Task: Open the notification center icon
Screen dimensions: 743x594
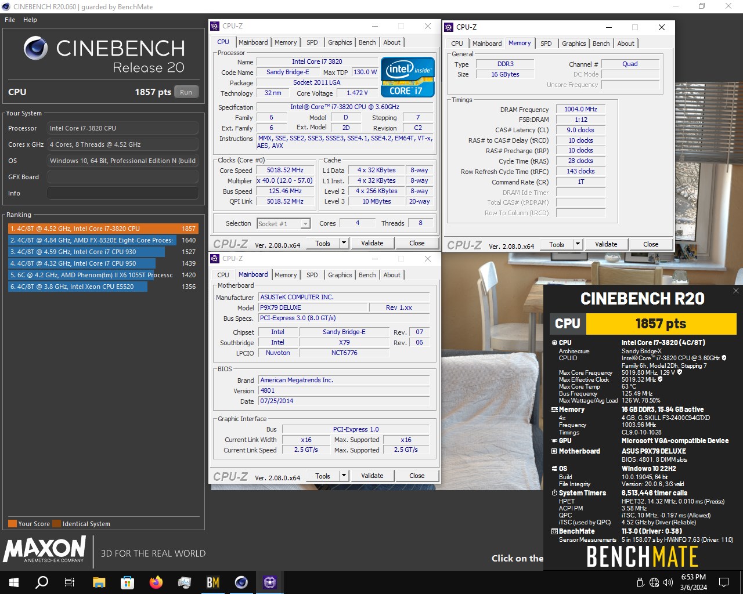Action: 724,582
